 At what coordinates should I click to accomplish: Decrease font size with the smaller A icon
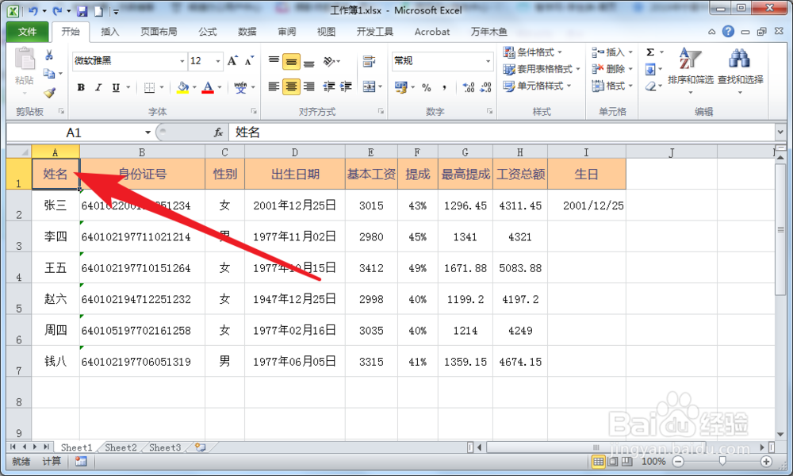click(x=249, y=61)
